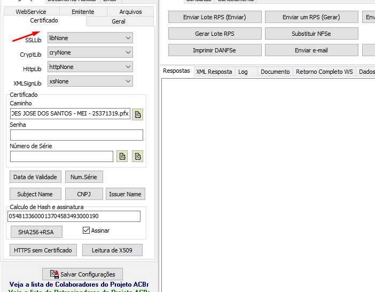Open the XML Resposta tab
375x292 pixels.
[x=214, y=72]
